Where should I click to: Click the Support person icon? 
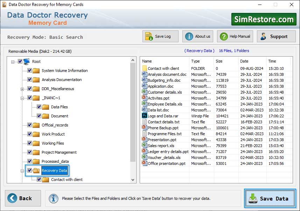[263, 36]
